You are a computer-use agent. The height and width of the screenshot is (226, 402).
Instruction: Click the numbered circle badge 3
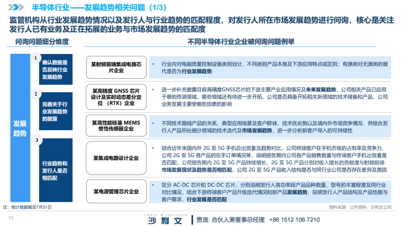(x=37, y=140)
